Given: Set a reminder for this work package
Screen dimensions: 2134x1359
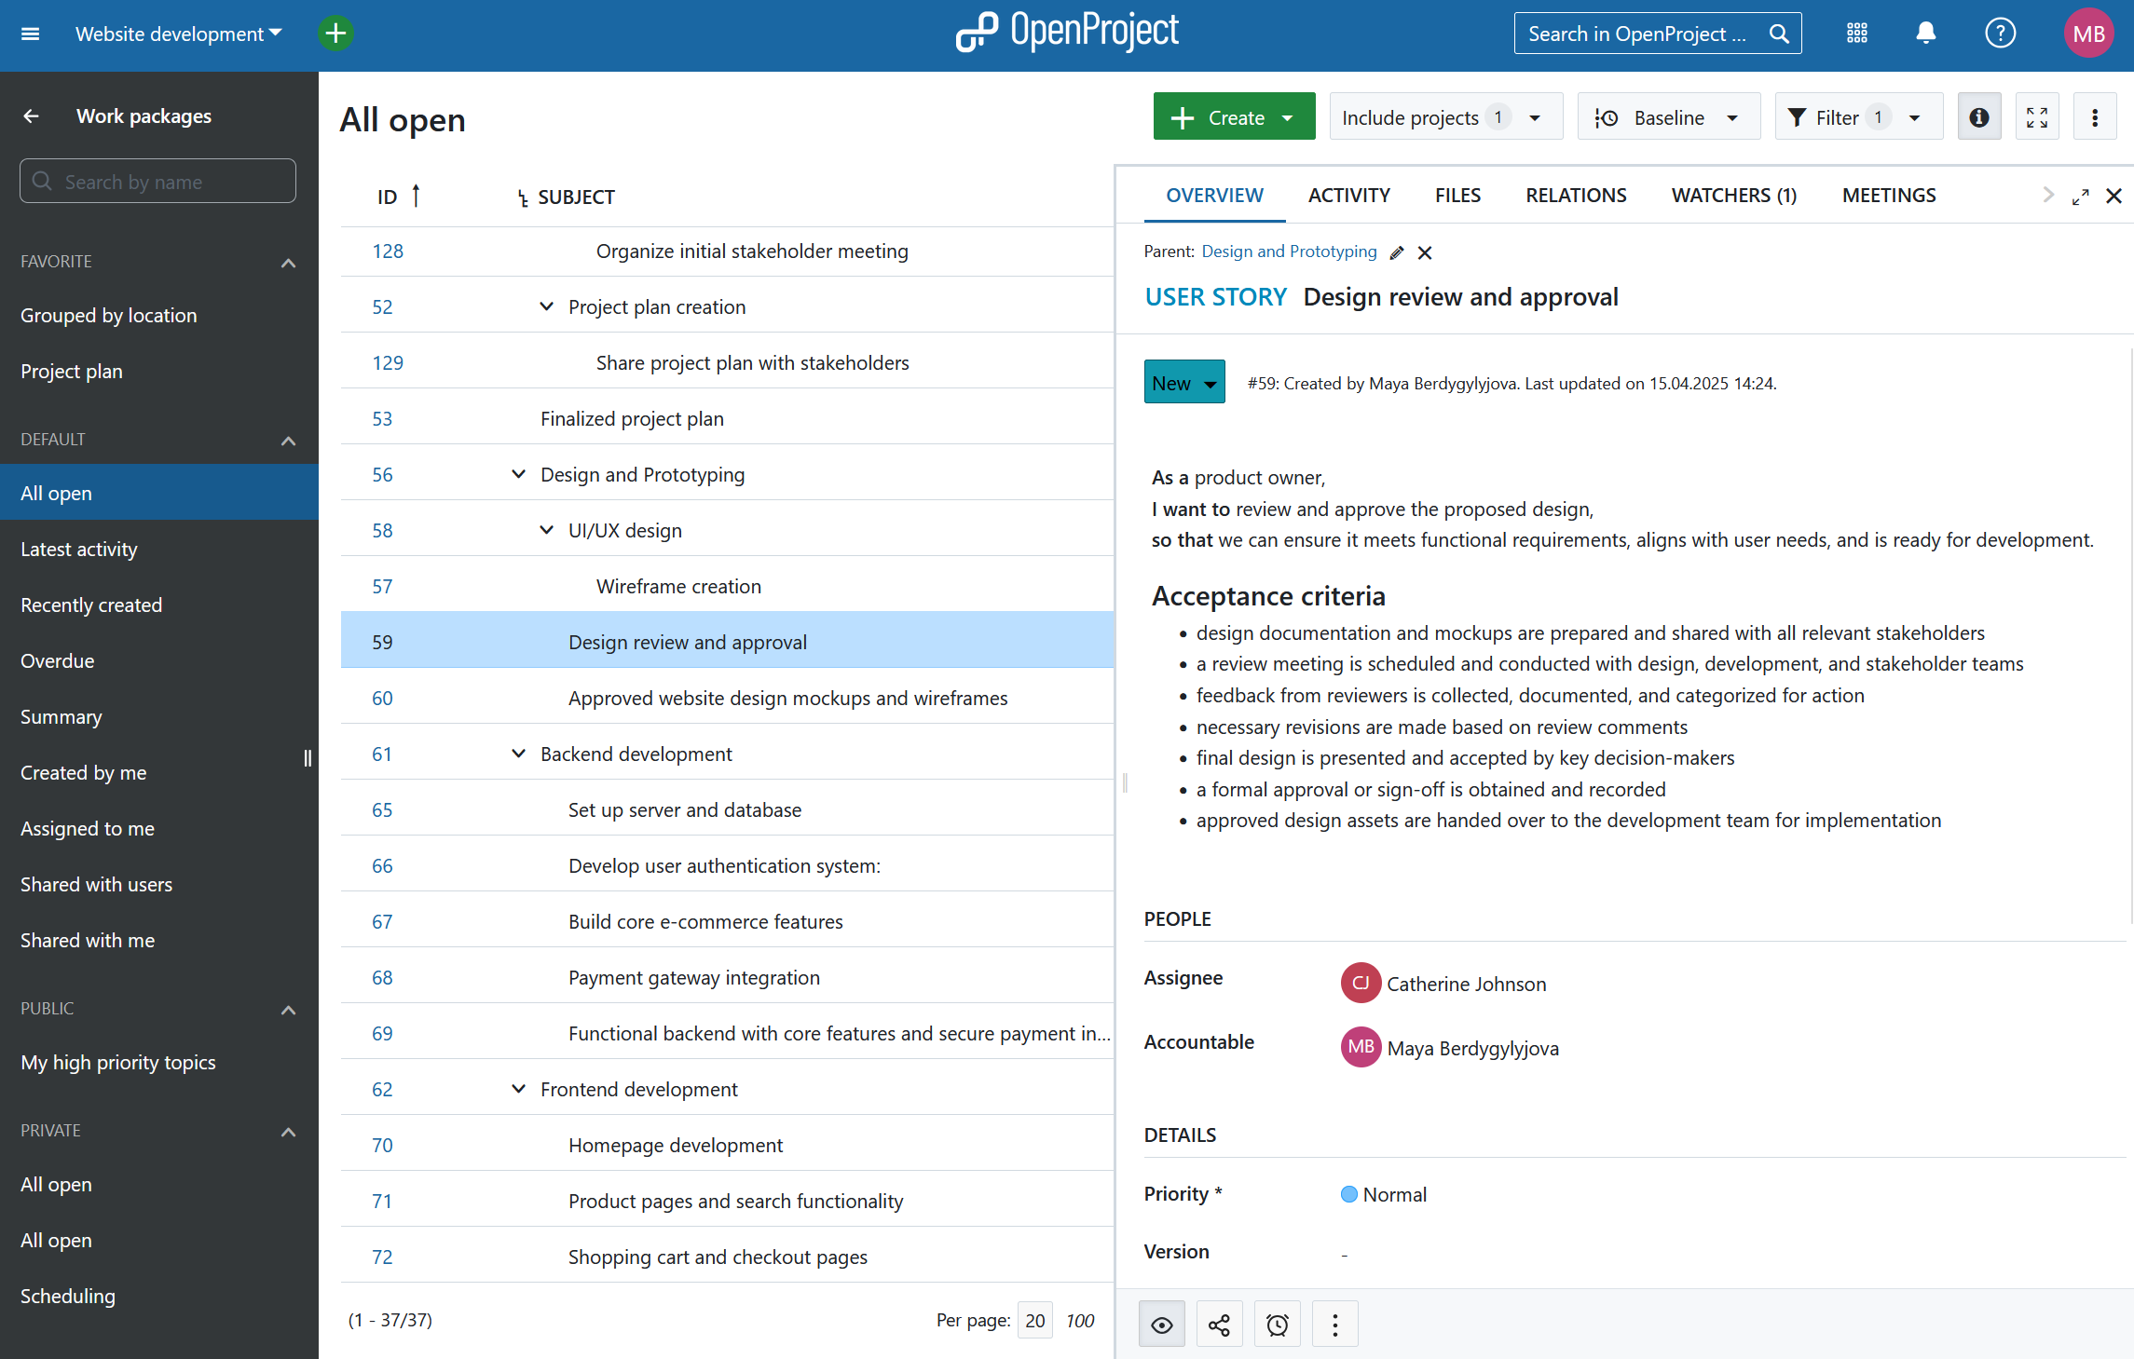Looking at the screenshot, I should click(1277, 1323).
